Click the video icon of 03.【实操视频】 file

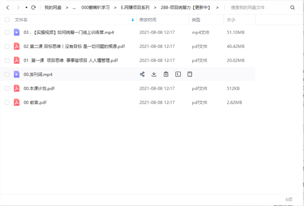tap(17, 32)
